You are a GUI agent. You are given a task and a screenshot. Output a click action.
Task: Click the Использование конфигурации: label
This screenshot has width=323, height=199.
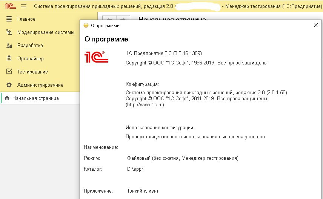coord(160,128)
